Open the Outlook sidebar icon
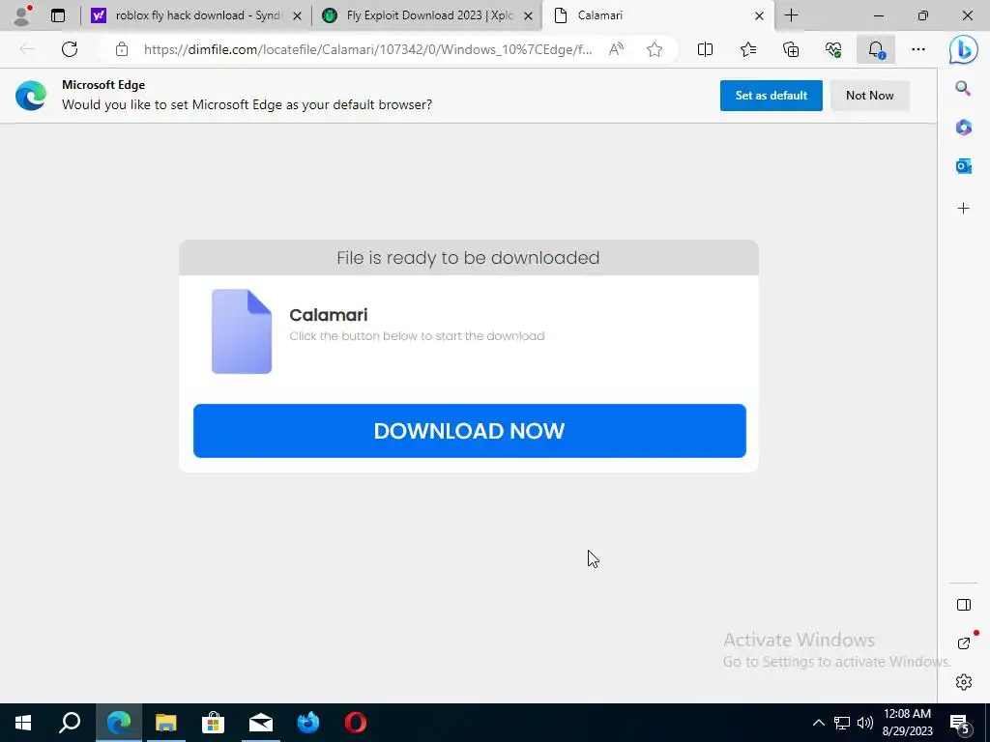990x742 pixels. coord(964,166)
